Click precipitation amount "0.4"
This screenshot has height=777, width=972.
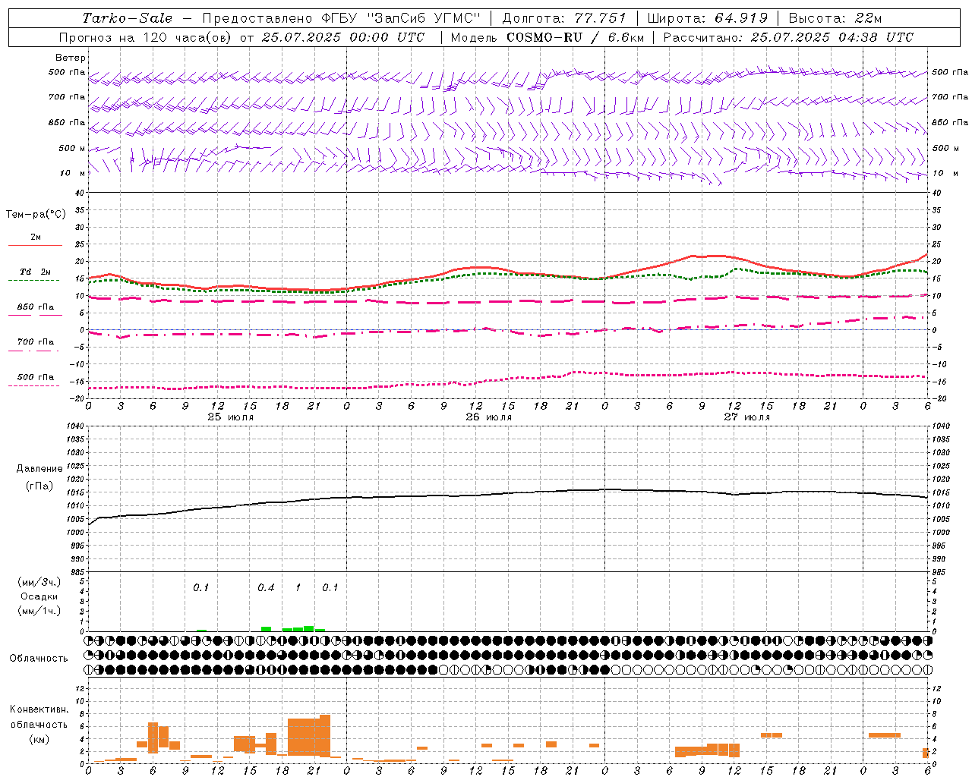click(266, 588)
